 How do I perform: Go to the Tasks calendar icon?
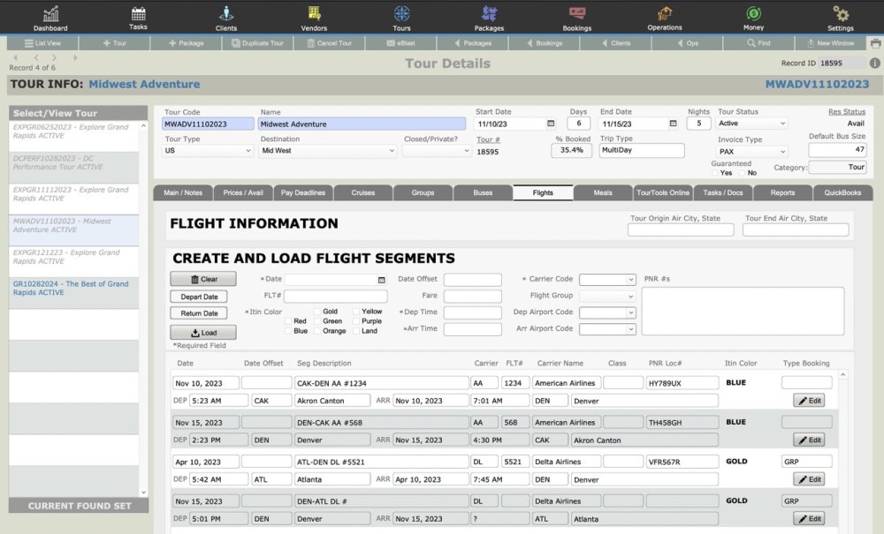pyautogui.click(x=138, y=14)
